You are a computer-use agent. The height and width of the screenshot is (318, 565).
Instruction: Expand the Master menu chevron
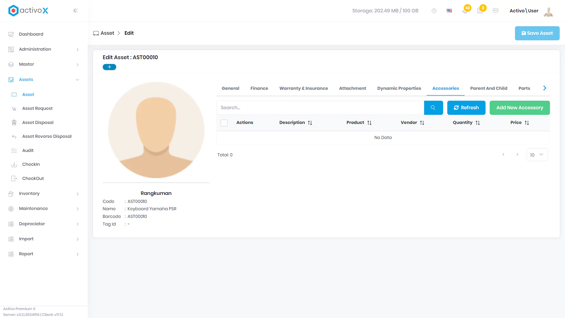tap(78, 64)
